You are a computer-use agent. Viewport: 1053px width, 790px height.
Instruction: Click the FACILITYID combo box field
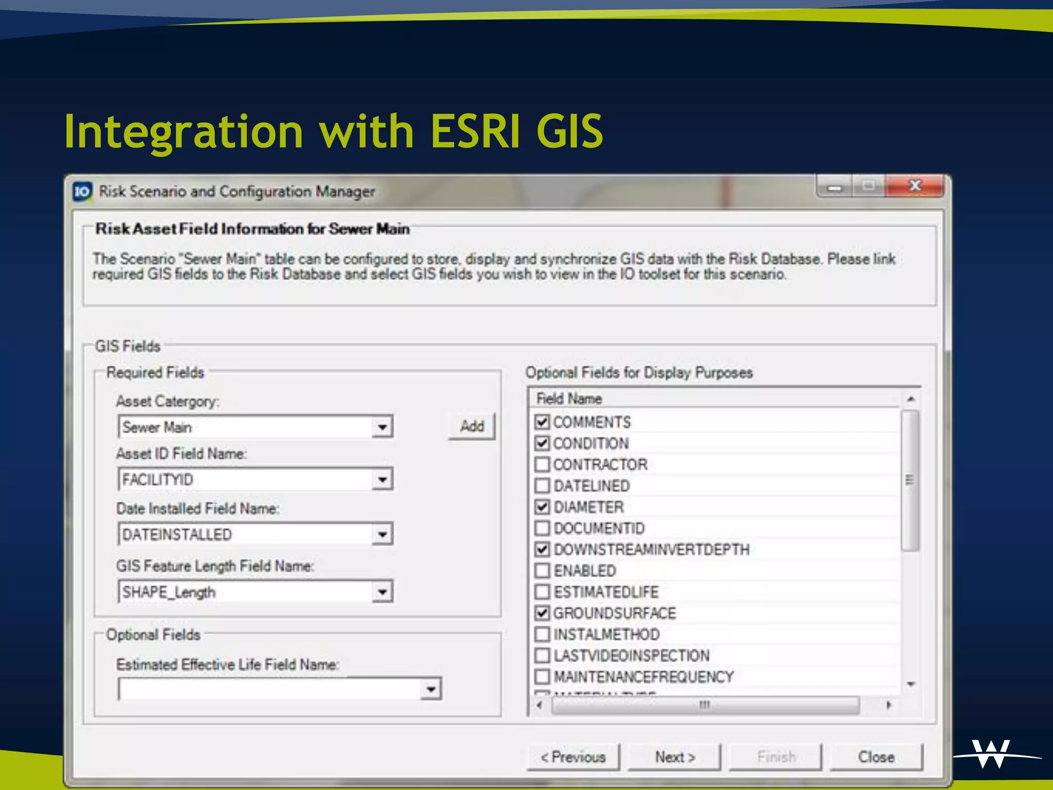tap(256, 480)
